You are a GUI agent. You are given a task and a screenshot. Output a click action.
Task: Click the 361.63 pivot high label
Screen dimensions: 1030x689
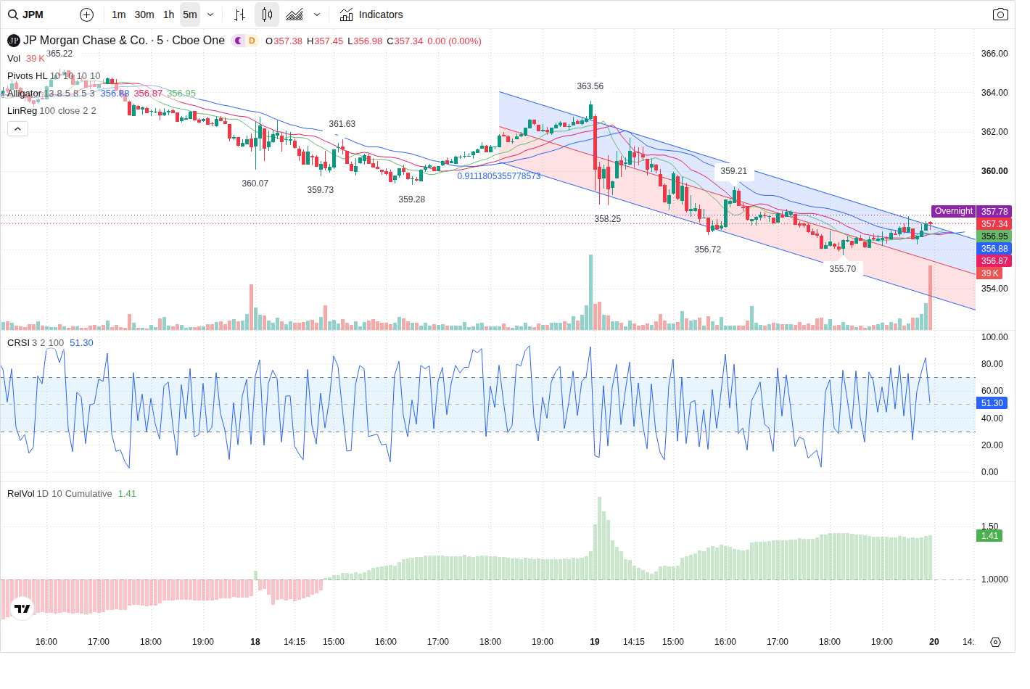[x=342, y=124]
